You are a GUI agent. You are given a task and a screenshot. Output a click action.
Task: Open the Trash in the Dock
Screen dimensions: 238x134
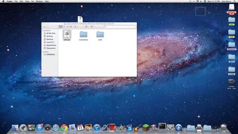223,127
